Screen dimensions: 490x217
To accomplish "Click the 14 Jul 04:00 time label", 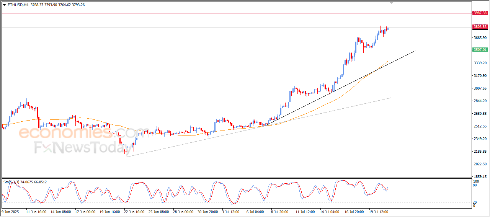I will 330,211.
